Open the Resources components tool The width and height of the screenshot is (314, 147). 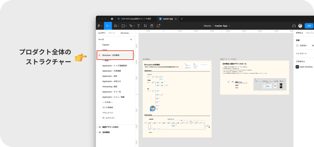click(x=145, y=26)
